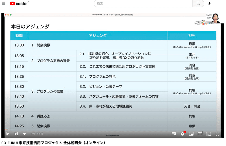Go to YouTube home via logo
Screen dimensions: 226x146
click(x=18, y=3)
